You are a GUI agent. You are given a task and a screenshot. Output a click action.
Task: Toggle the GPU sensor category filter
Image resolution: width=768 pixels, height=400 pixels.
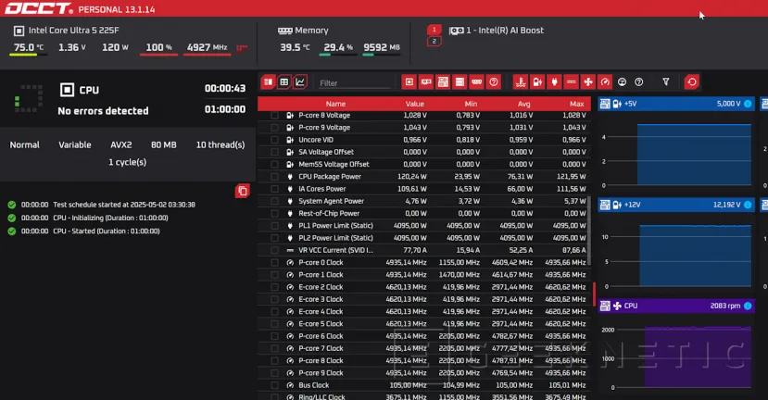click(x=426, y=82)
